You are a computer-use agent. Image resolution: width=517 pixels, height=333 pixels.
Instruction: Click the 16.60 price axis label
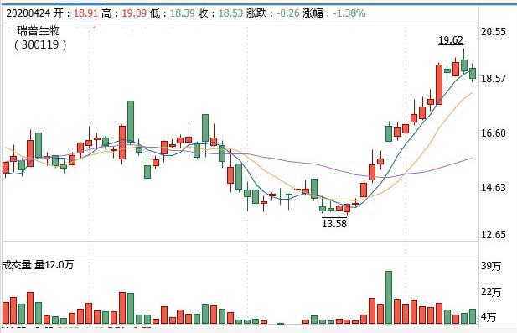(x=493, y=133)
